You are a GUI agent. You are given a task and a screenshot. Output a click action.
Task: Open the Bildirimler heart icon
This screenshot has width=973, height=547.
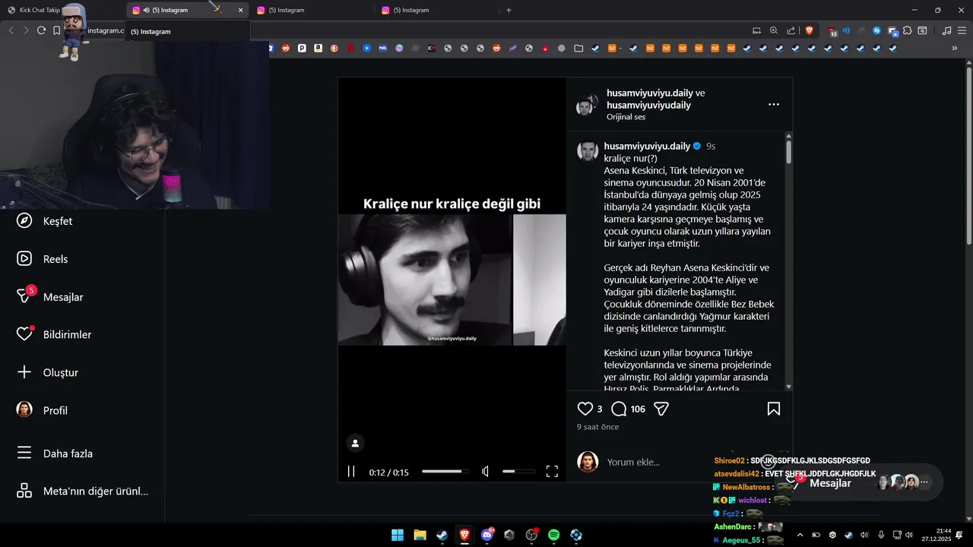pos(24,334)
